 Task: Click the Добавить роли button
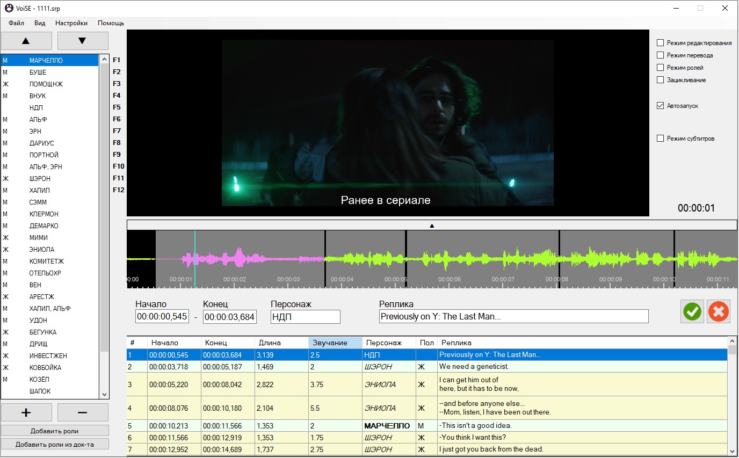(x=55, y=431)
